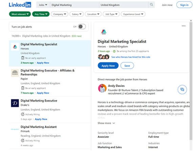The width and height of the screenshot is (193, 151).
Task: Open the Most relevant sort dropdown
Action: (20, 14)
